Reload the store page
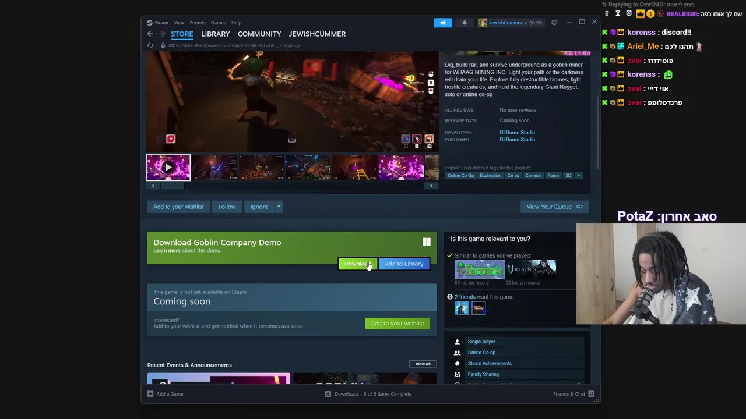Screen dimensions: 746x419 (150, 45)
